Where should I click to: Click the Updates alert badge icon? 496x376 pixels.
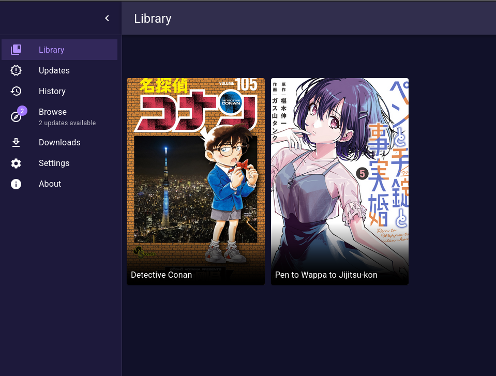click(x=16, y=70)
